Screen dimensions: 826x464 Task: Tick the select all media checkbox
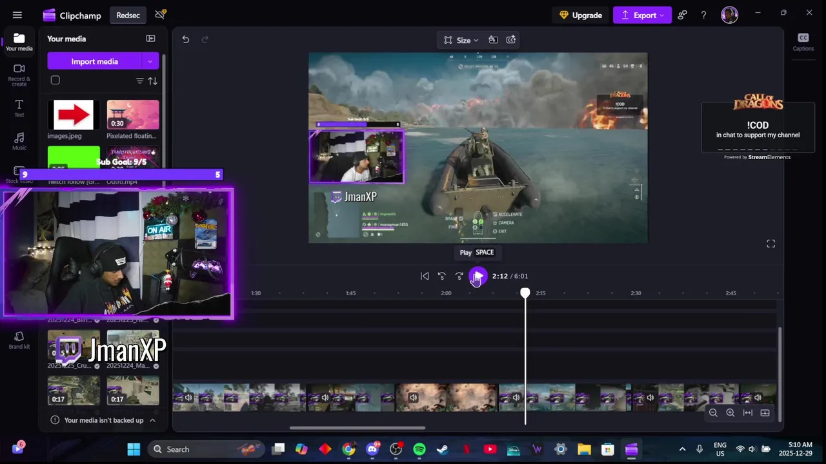click(x=55, y=81)
